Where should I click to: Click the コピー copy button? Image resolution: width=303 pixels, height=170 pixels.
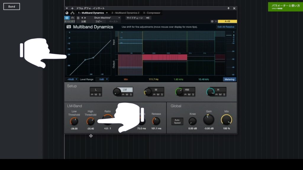(99, 21)
